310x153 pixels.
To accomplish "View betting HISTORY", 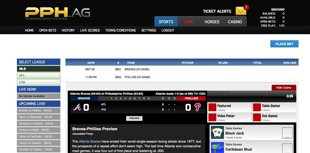I will pos(68,30).
